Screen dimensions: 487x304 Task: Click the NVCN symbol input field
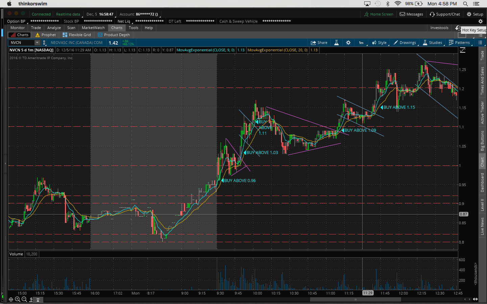pos(22,43)
